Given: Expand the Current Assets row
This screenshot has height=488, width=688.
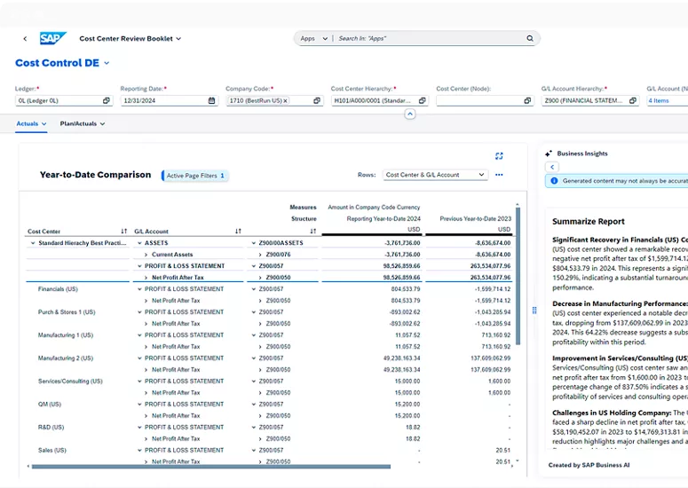Looking at the screenshot, I should click(x=146, y=255).
